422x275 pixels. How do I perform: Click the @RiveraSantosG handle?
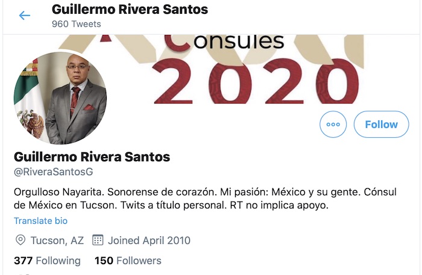(53, 171)
